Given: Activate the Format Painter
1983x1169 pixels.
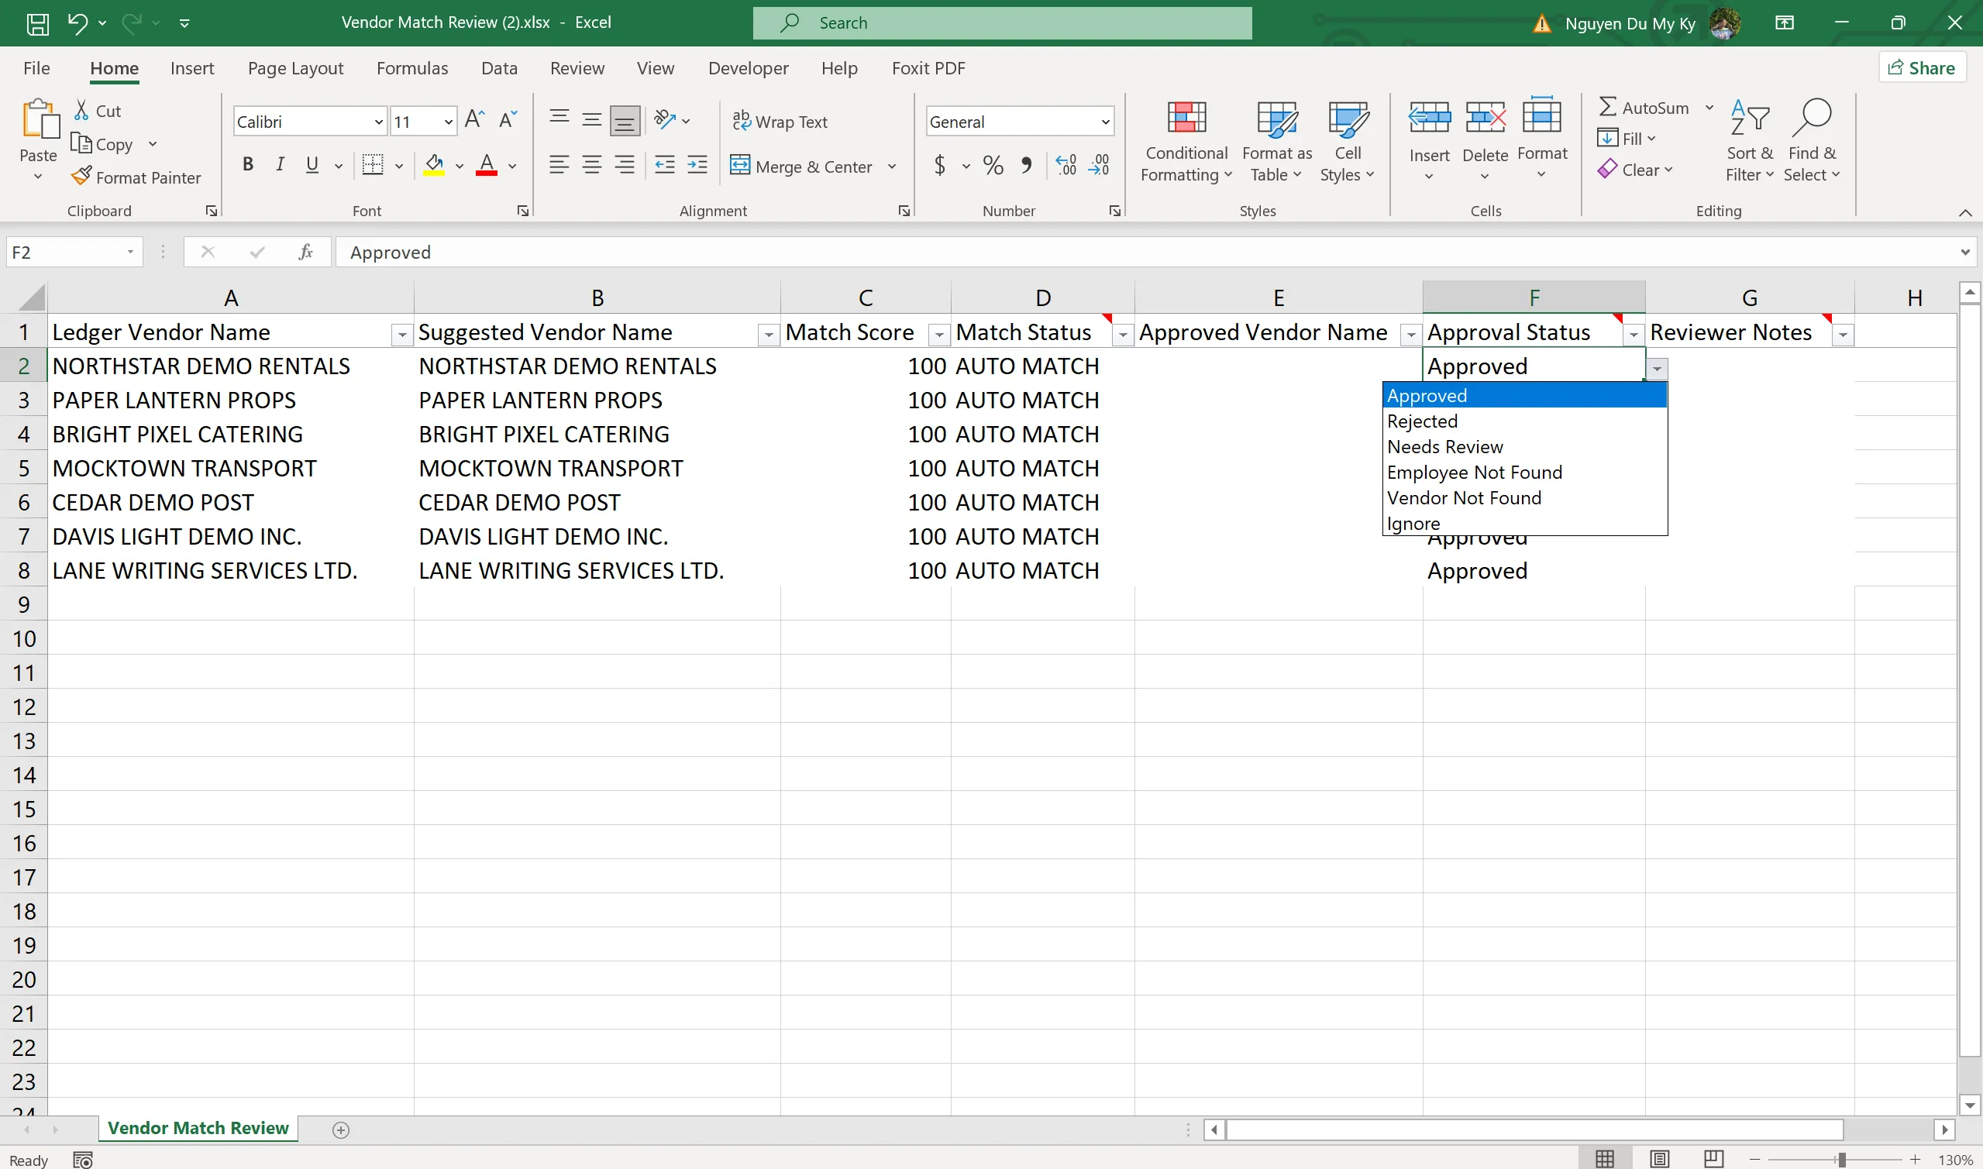Looking at the screenshot, I should click(x=136, y=177).
